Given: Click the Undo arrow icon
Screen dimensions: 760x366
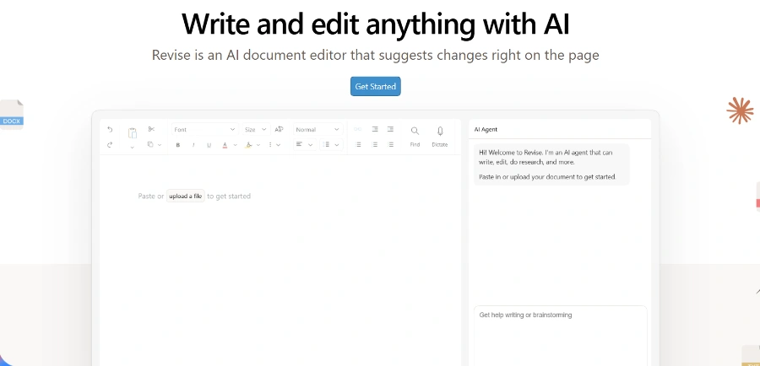Looking at the screenshot, I should (x=110, y=129).
